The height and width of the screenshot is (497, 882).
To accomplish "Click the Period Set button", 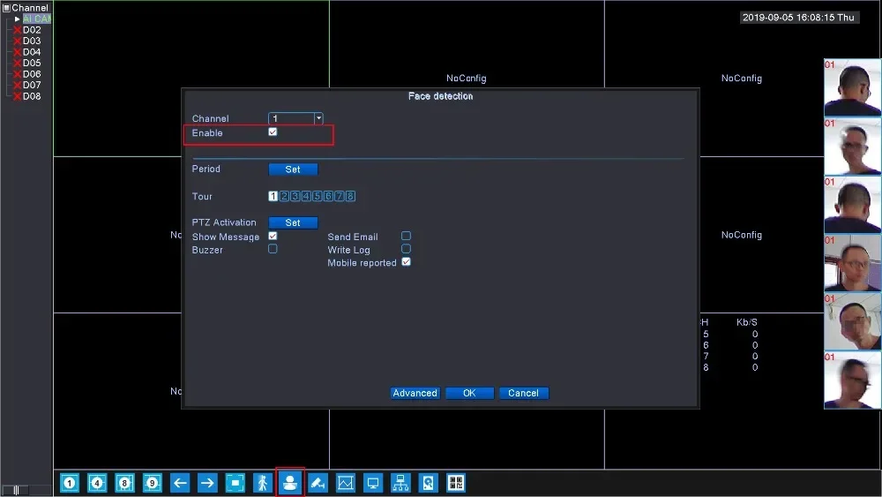I will 293,169.
